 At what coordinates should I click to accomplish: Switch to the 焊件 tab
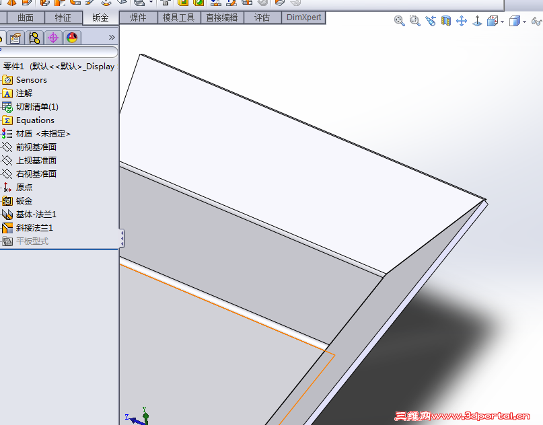138,17
